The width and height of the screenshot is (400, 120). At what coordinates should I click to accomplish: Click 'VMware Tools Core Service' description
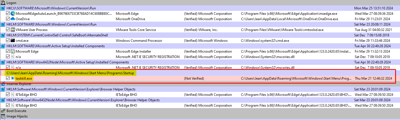136,30
